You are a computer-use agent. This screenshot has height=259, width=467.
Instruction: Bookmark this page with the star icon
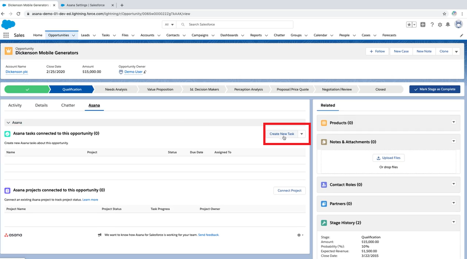point(445,14)
